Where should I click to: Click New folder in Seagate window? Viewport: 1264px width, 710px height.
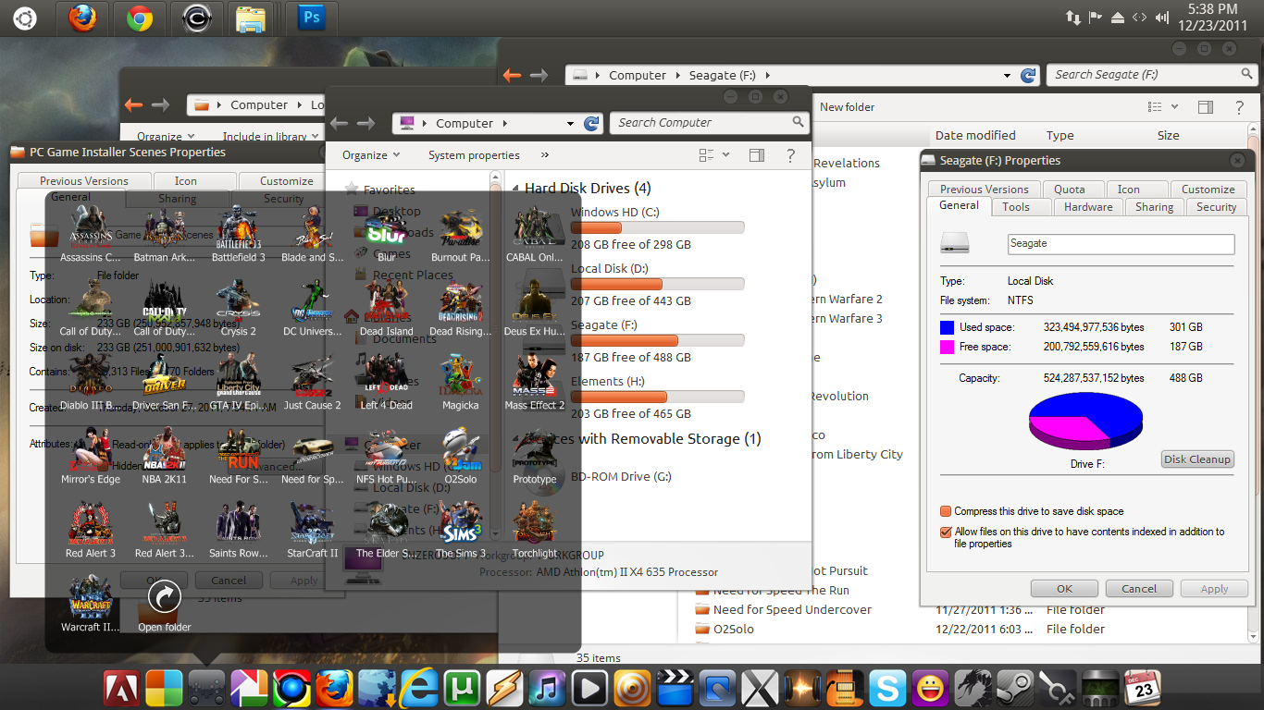tap(847, 107)
